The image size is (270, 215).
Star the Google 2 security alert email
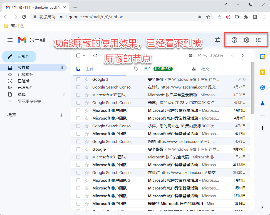[87, 79]
